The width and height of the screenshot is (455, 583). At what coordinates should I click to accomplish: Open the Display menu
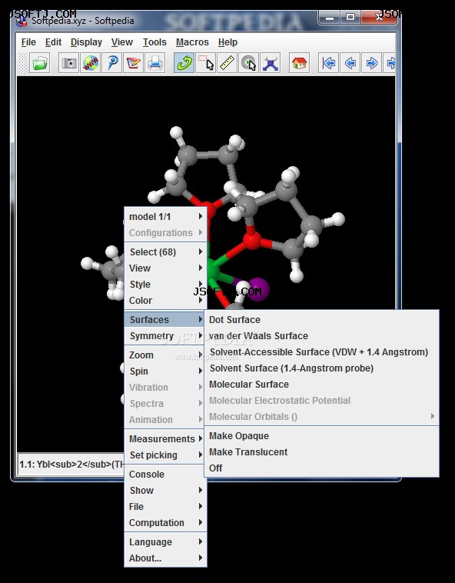(x=86, y=42)
